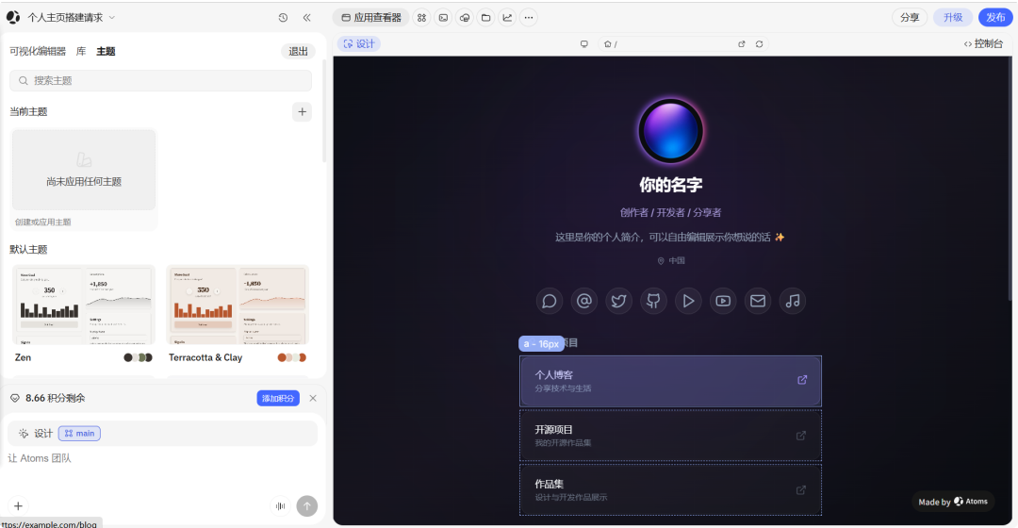Open the 控制台 console
The image size is (1018, 528).
[983, 44]
